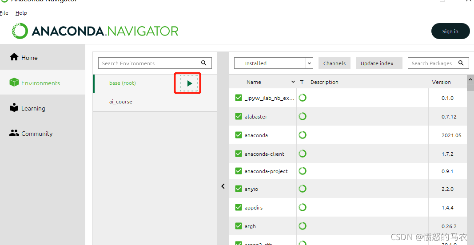
Task: Click the Anaconda Navigator logo
Action: [95, 31]
